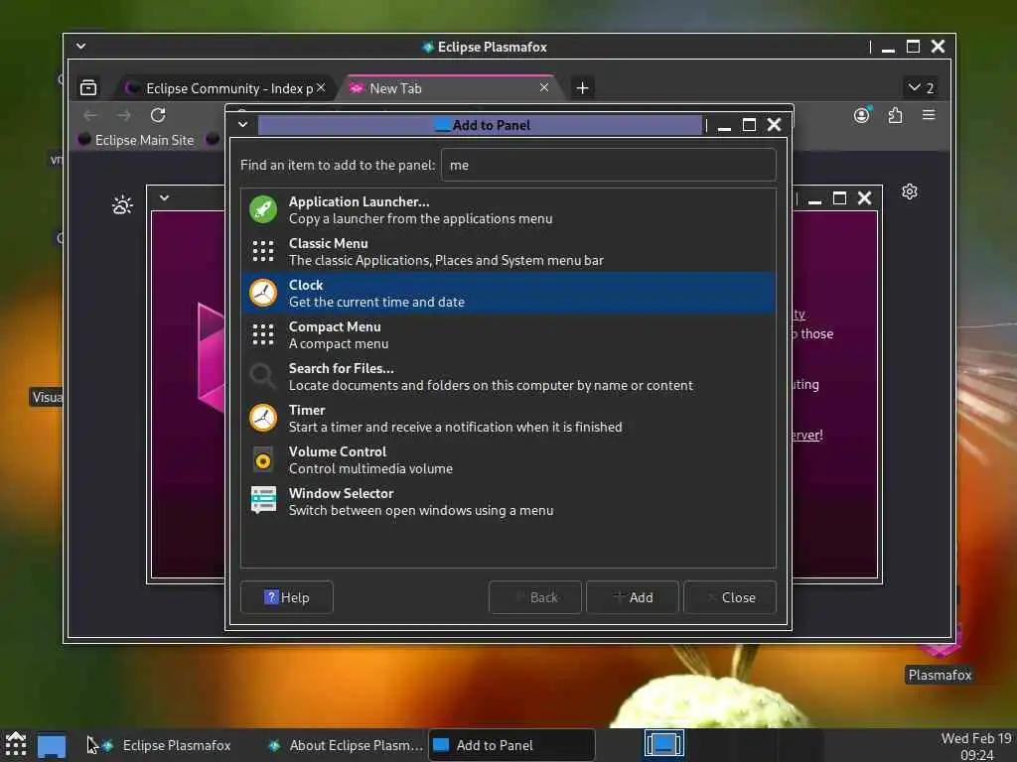Select the Search for Files magnifier icon
The height and width of the screenshot is (762, 1017).
(x=262, y=376)
